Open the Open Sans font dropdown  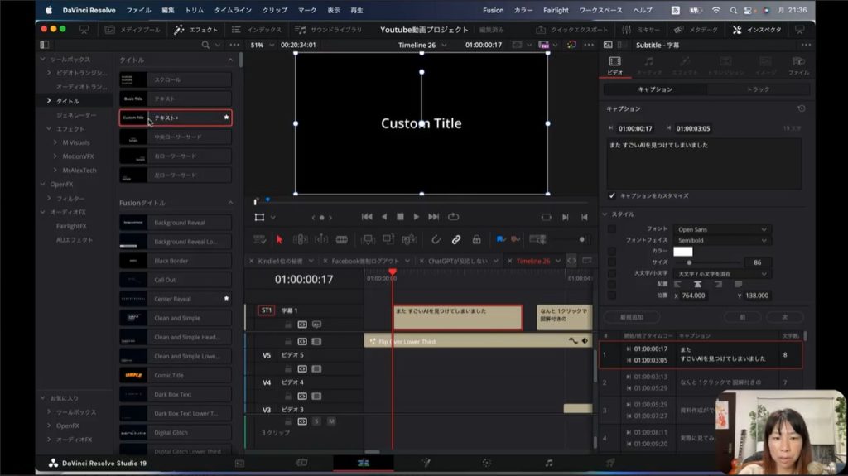pyautogui.click(x=722, y=229)
